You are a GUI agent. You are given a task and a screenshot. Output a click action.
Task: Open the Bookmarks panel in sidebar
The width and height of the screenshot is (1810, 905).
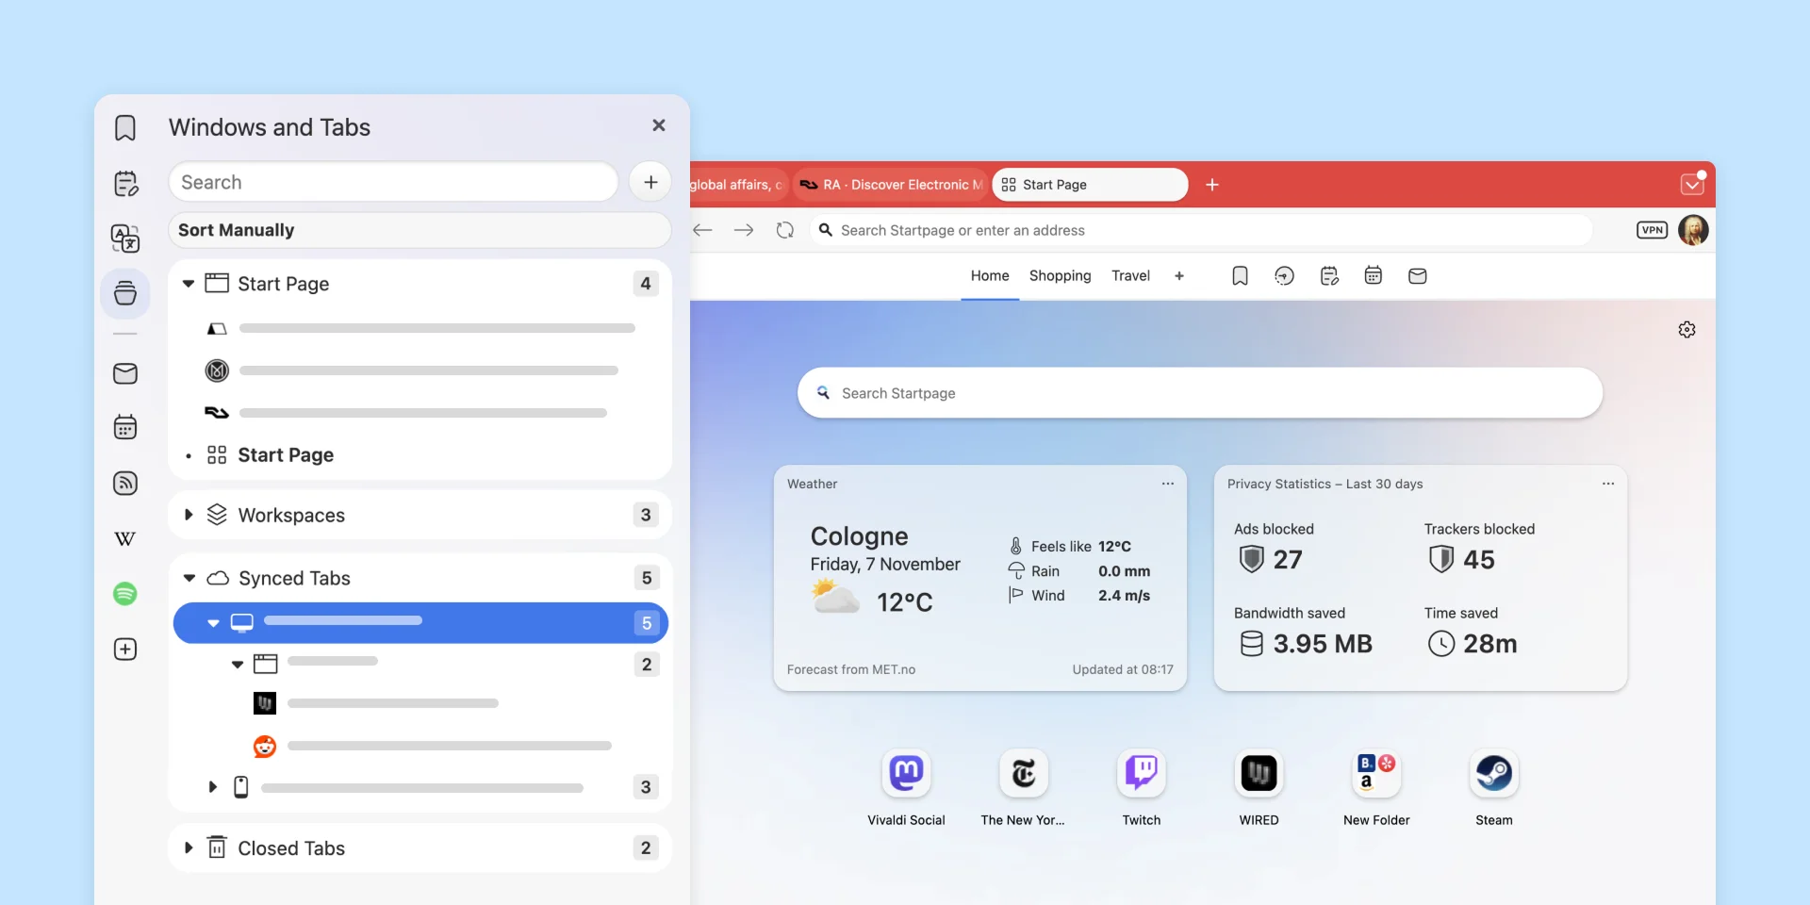(x=125, y=128)
